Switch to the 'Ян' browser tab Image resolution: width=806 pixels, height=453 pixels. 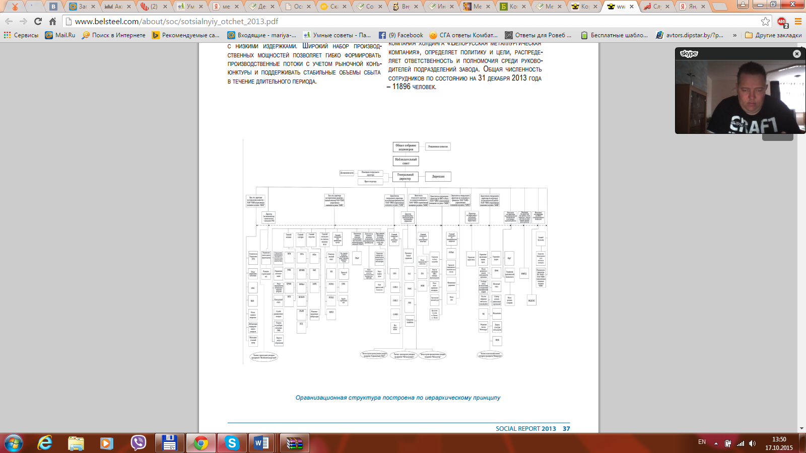point(692,7)
